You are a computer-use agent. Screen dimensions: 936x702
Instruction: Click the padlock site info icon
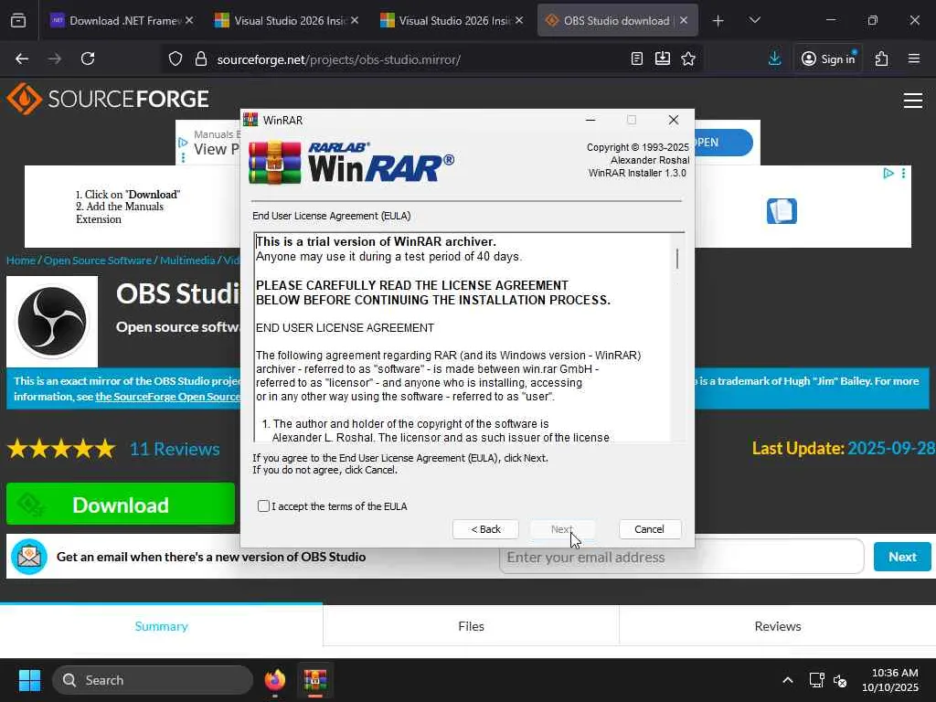click(201, 59)
